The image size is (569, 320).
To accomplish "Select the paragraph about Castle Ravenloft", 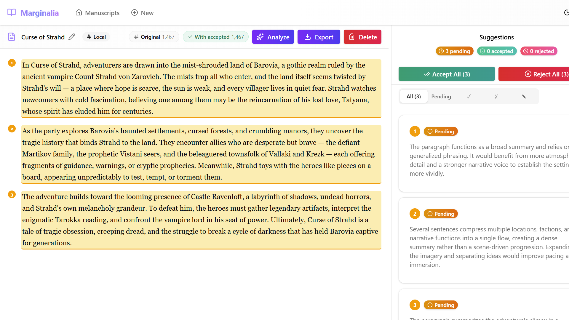I will click(x=201, y=220).
